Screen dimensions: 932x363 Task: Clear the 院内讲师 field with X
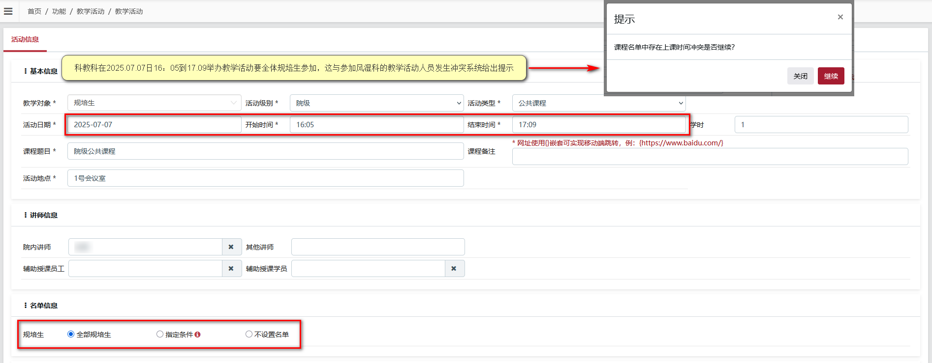[x=231, y=247]
